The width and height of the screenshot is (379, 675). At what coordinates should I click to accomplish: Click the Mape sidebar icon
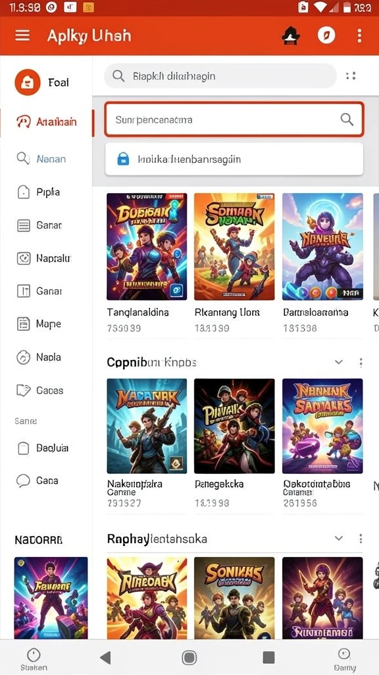click(x=23, y=324)
